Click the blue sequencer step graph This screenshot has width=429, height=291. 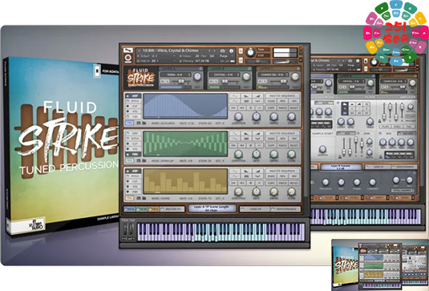pyautogui.click(x=185, y=107)
